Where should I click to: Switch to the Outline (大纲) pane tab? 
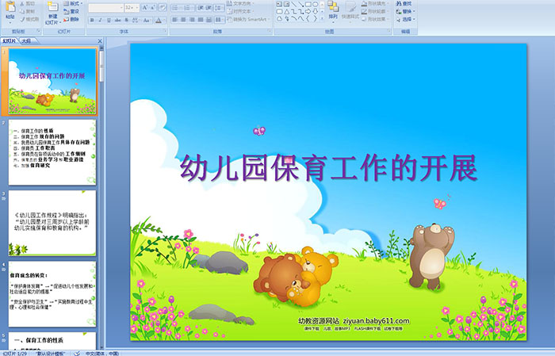pyautogui.click(x=26, y=41)
